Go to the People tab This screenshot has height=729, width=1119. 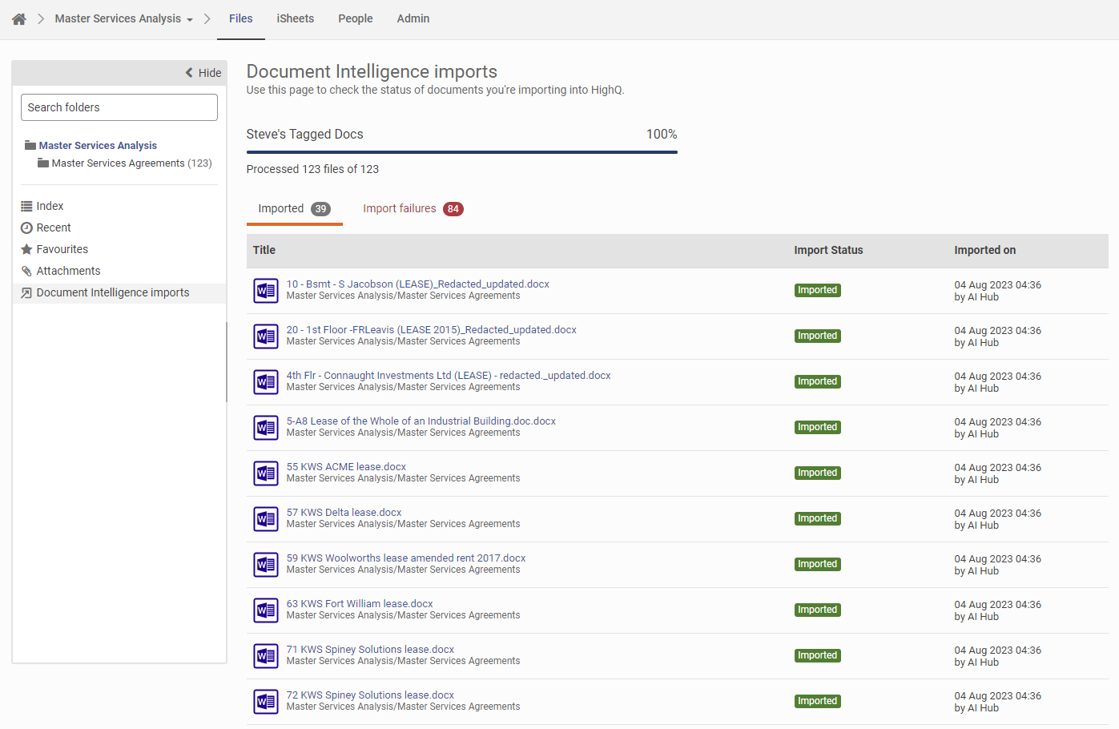(355, 18)
